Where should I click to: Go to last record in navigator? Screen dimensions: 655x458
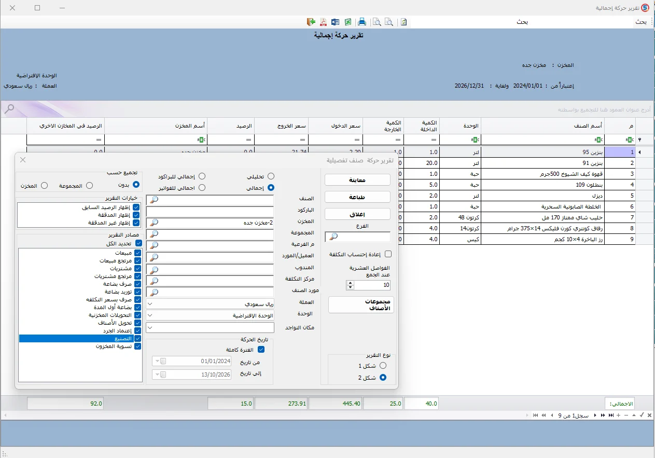click(611, 415)
